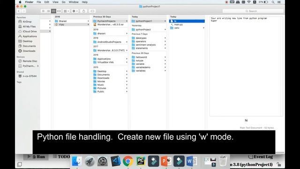The width and height of the screenshot is (300, 169).
Task: Open PowerPoint from the Dock
Action: (166, 161)
